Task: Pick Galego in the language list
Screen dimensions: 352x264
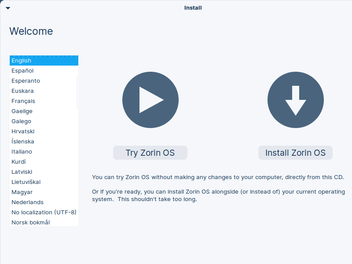Action: [x=44, y=121]
